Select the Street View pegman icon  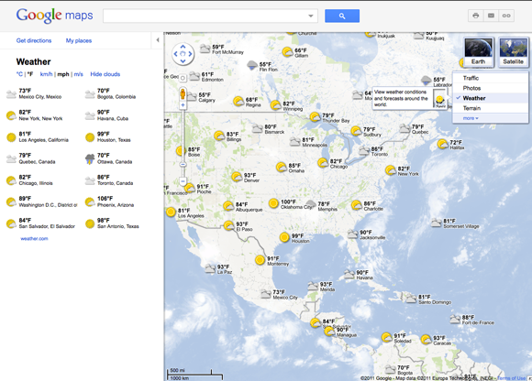183,93
